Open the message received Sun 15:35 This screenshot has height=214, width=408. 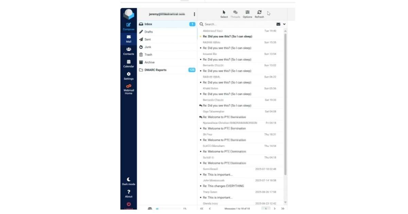[240, 45]
